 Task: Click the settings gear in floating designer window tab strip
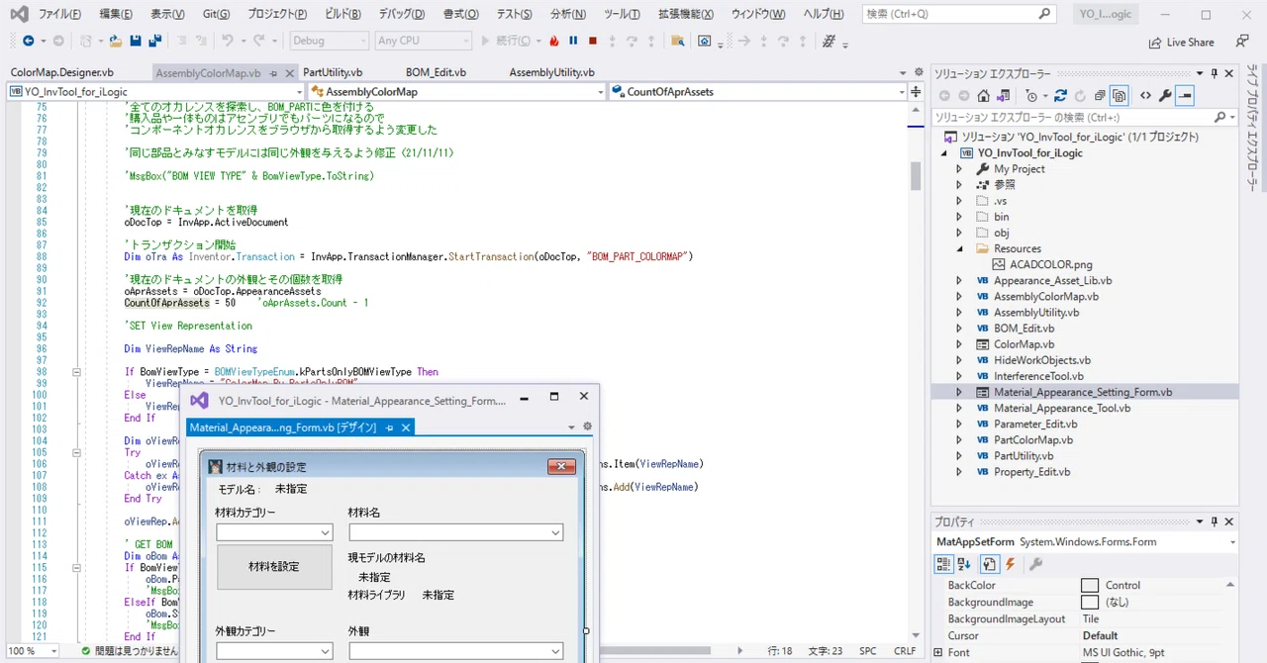587,426
